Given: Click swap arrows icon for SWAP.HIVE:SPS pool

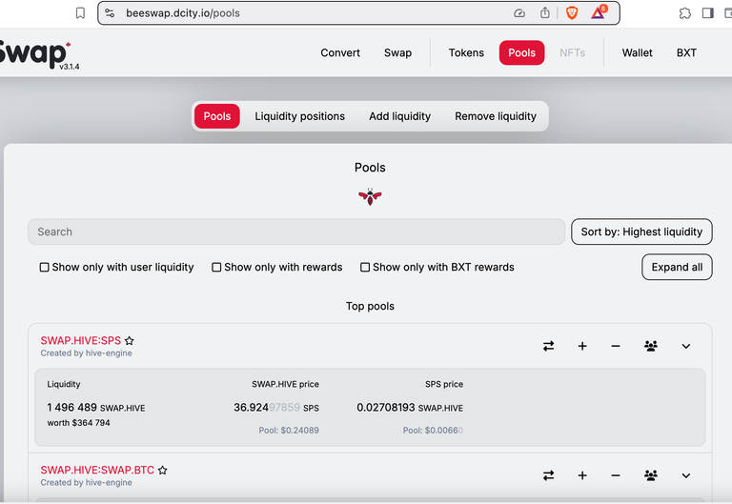Looking at the screenshot, I should coord(549,346).
